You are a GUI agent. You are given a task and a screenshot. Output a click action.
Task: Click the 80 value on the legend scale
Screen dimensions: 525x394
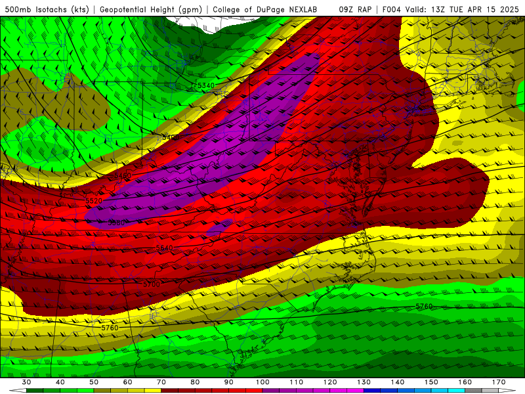coord(195,382)
